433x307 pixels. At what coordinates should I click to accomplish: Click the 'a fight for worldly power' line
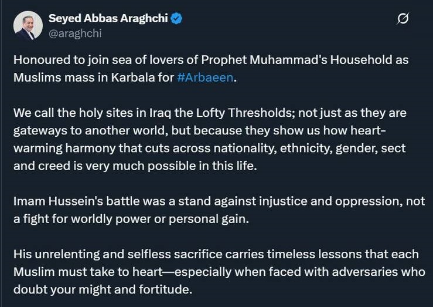click(x=131, y=219)
